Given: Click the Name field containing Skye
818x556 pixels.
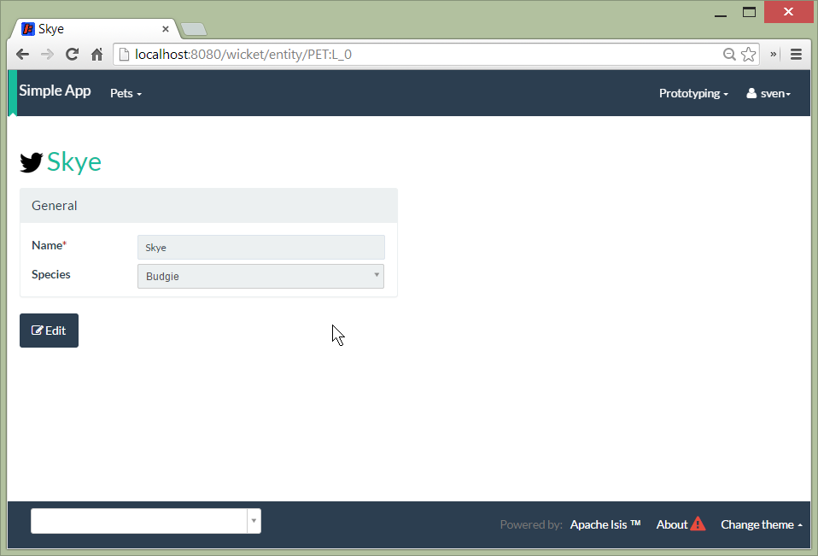Looking at the screenshot, I should tap(260, 248).
